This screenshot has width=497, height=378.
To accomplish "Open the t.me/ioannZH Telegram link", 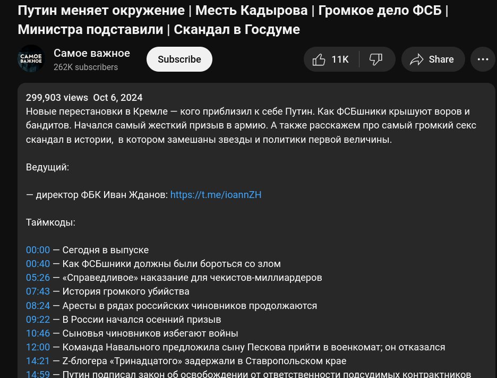I will [216, 194].
